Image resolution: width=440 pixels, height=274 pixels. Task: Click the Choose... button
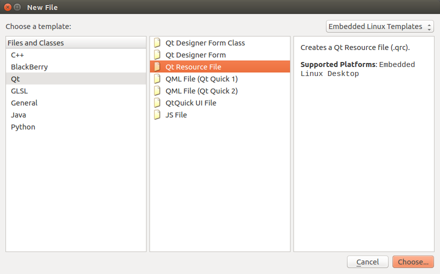(413, 262)
